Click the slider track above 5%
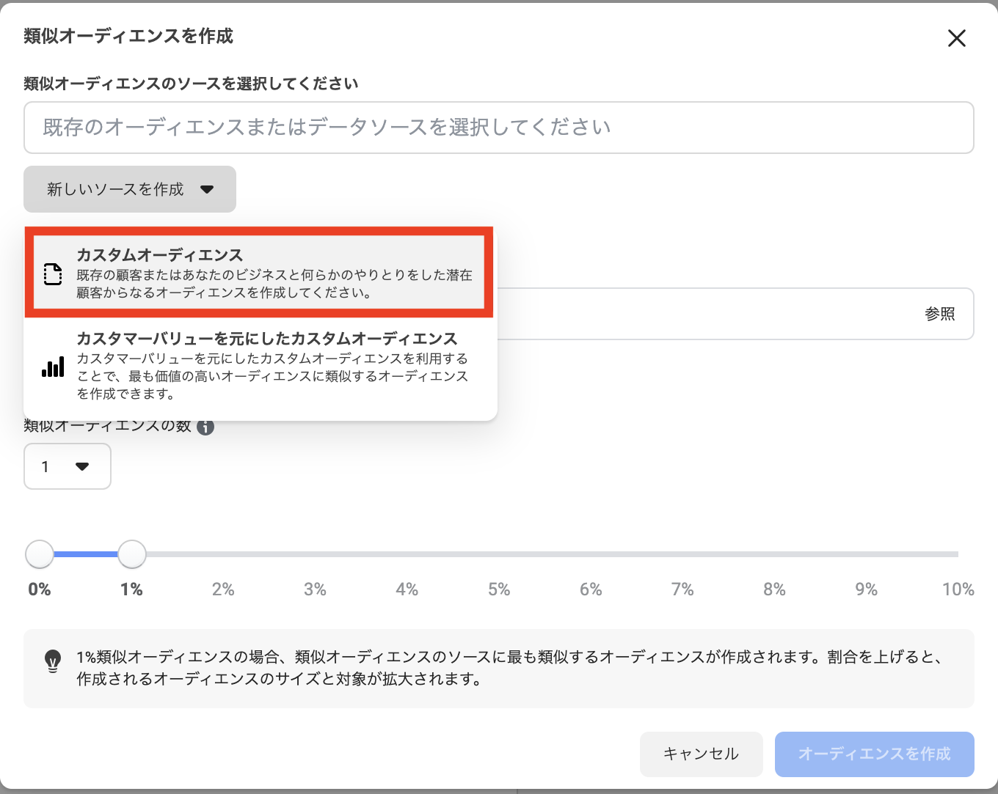 499,554
